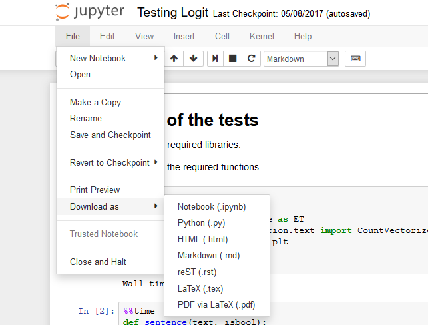Download as PDF via LaTeX (.pdf)
The height and width of the screenshot is (325, 428).
[217, 304]
